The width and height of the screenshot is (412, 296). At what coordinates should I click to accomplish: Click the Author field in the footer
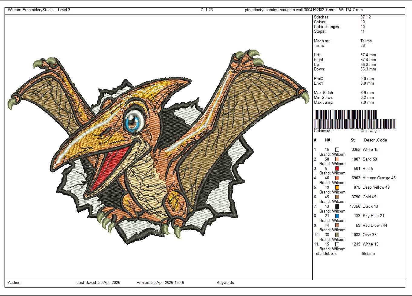[x=14, y=283]
